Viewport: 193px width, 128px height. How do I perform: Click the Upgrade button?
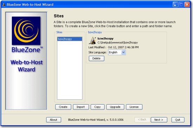coord(115,107)
